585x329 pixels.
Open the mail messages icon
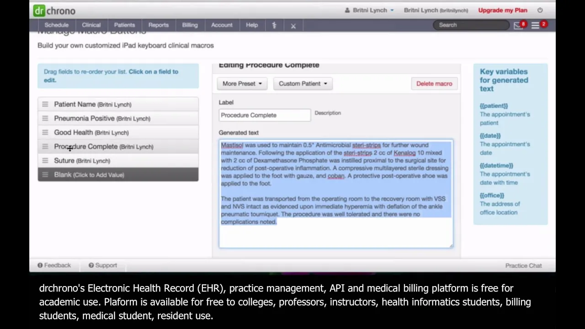coord(518,25)
